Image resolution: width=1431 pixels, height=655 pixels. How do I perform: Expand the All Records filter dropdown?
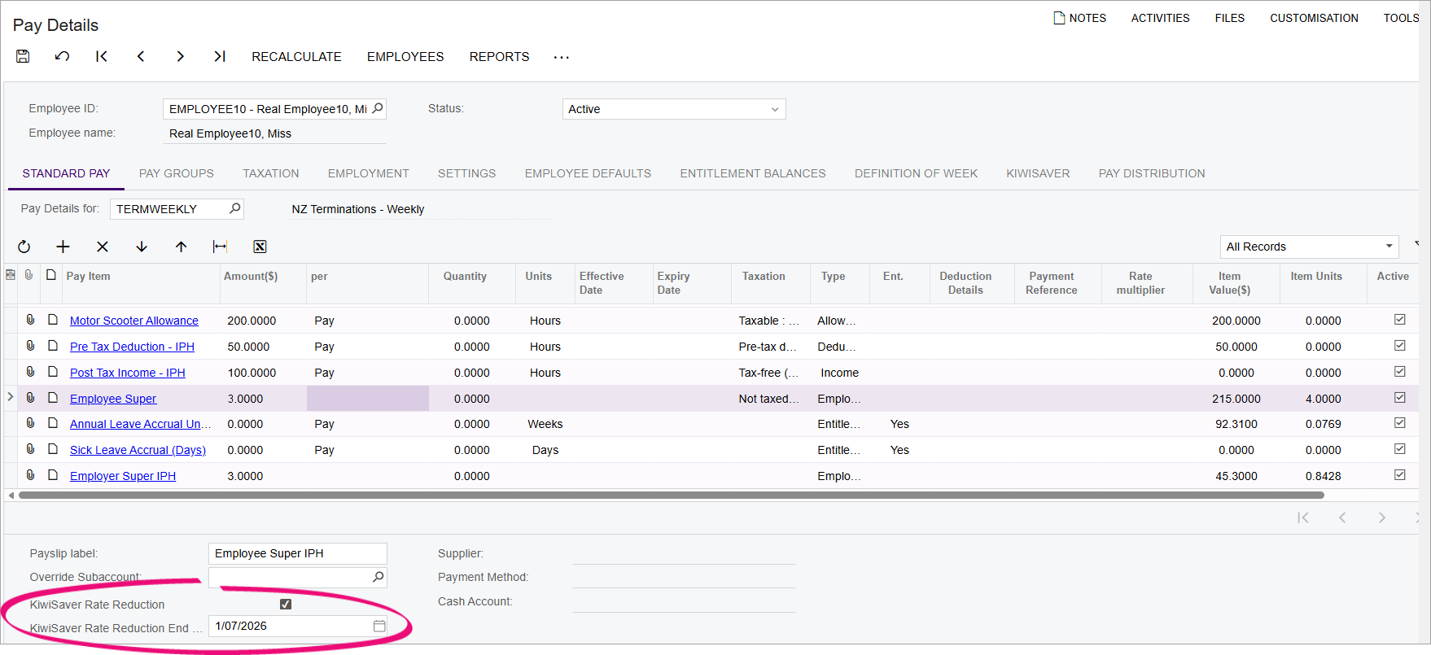pos(1389,247)
